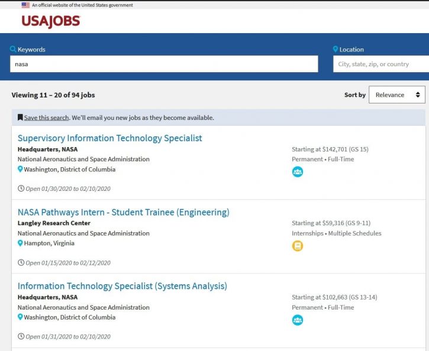
Task: Click the public hiring path icon for Systems Analysis job
Action: click(x=297, y=320)
